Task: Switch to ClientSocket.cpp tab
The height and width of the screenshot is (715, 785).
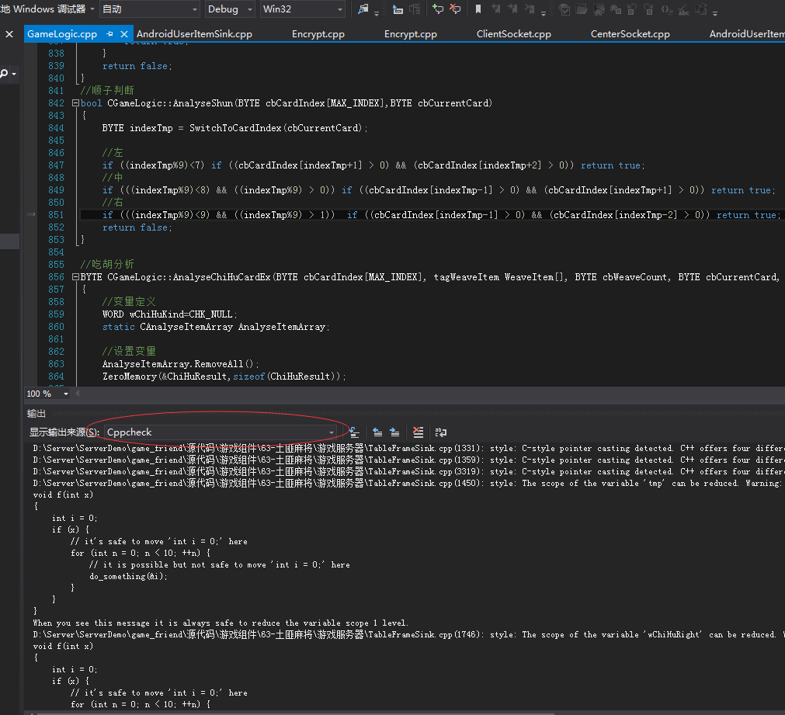Action: (514, 33)
